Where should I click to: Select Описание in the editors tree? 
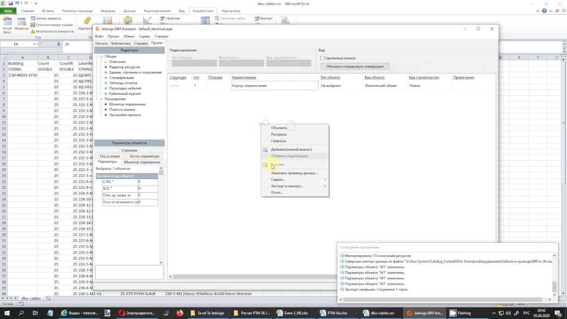117,62
